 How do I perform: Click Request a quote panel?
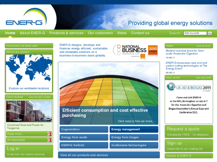189,131
